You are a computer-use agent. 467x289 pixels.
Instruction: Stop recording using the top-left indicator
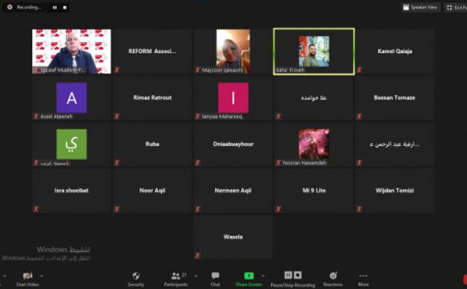pyautogui.click(x=63, y=7)
